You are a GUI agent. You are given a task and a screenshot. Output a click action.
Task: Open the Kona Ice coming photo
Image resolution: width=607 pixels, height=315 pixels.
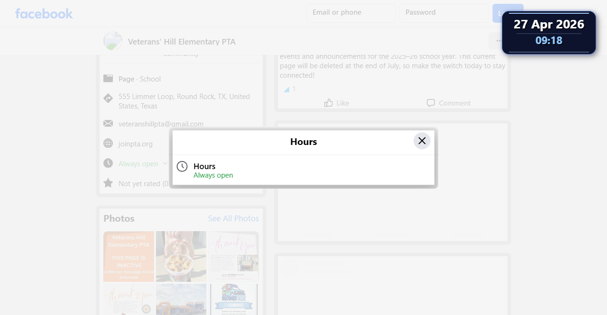click(233, 299)
